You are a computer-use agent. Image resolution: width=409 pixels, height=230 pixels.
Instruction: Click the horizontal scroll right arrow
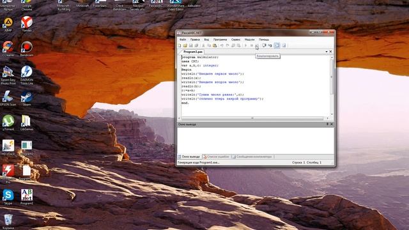click(x=328, y=118)
